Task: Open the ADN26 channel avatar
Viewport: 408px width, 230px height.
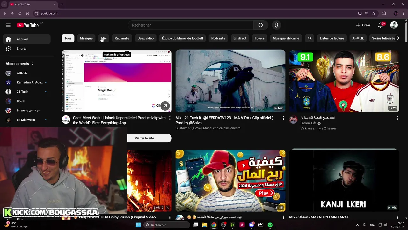Action: coord(8,73)
